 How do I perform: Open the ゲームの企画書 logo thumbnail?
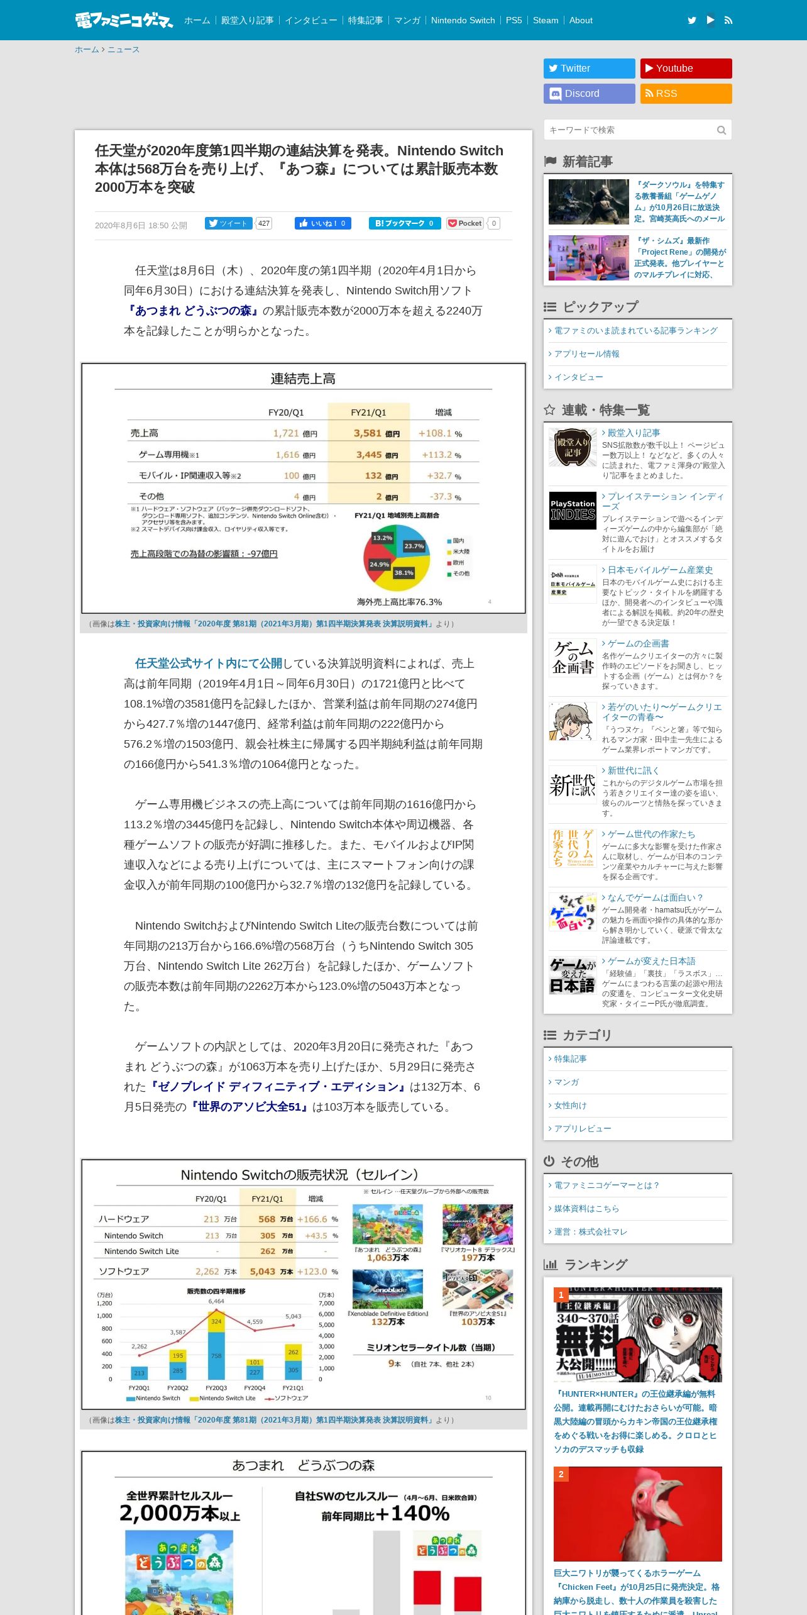pyautogui.click(x=573, y=658)
